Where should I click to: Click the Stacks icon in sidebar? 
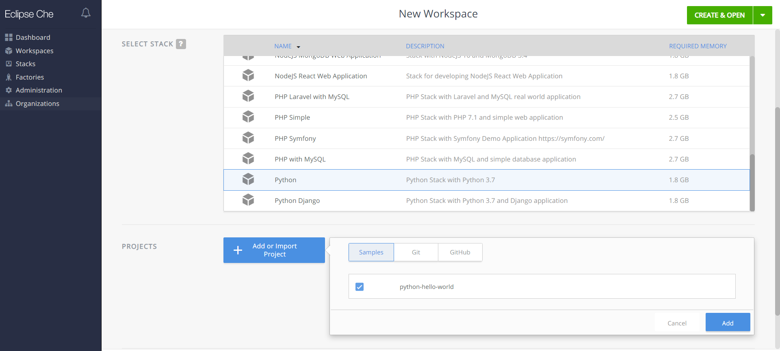[x=9, y=64]
